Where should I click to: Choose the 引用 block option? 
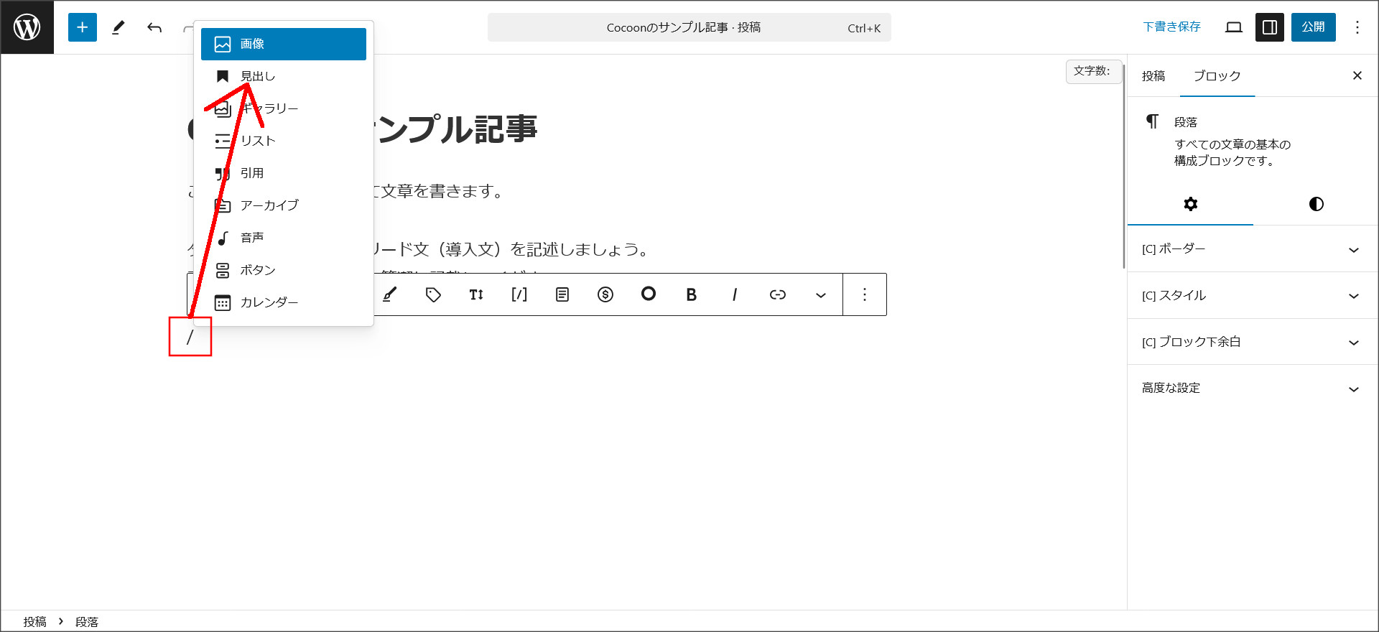[x=284, y=173]
